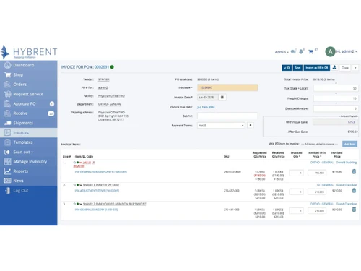Go to Dashboard in the sidebar

tap(24, 65)
